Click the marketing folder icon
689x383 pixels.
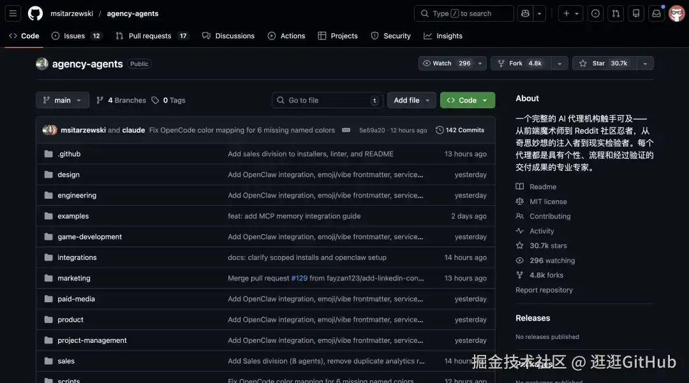click(48, 278)
